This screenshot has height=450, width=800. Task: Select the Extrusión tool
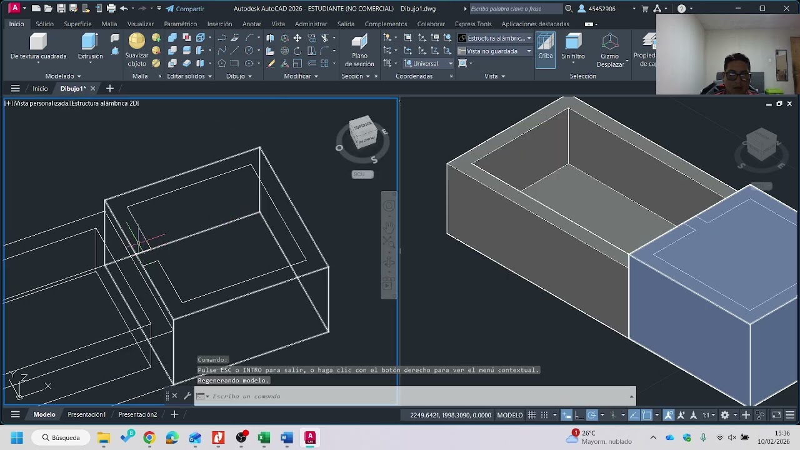coord(90,47)
